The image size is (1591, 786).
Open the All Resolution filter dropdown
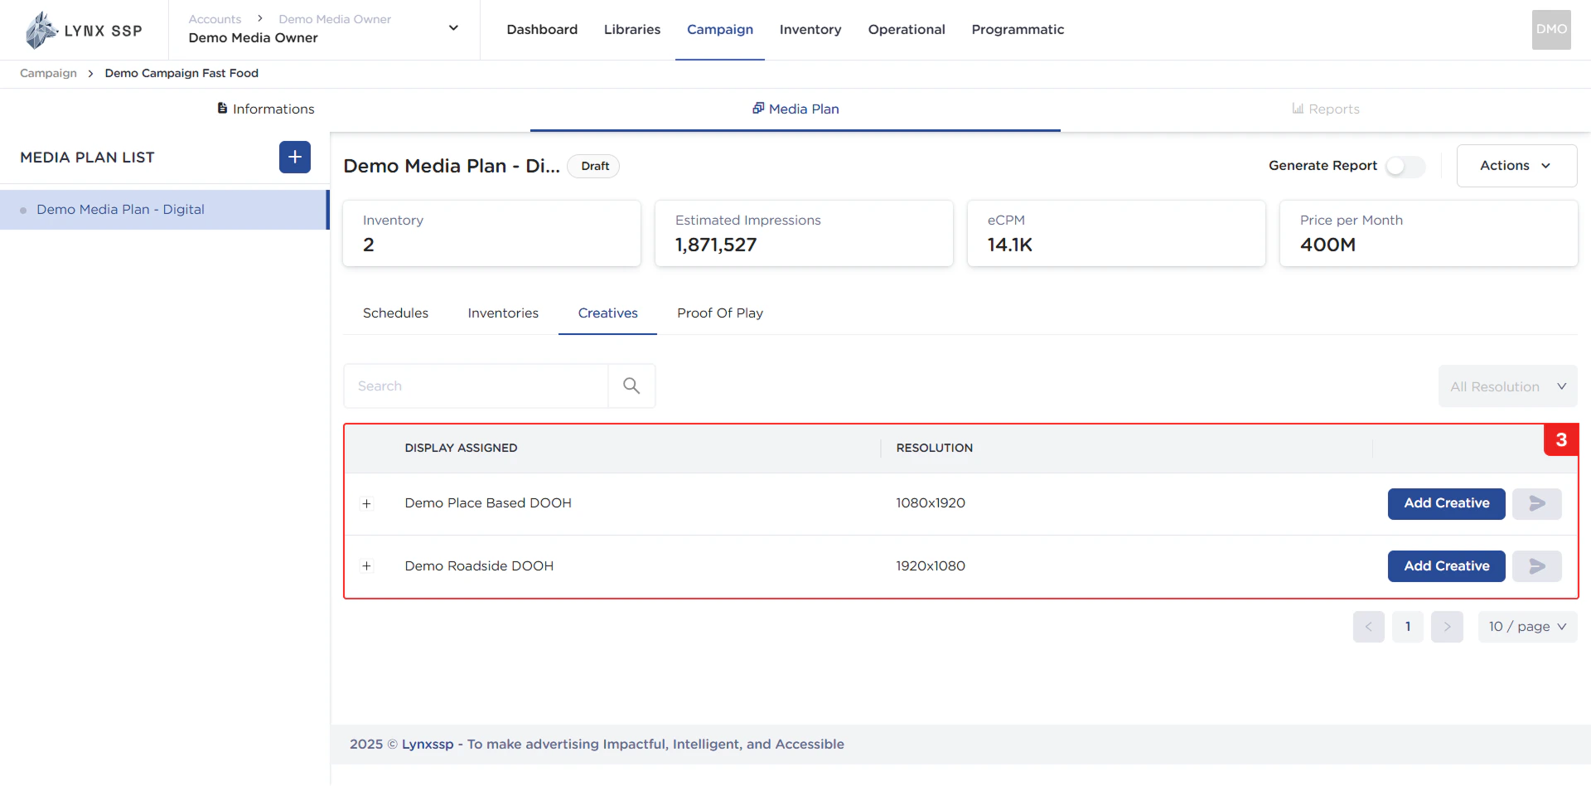point(1507,386)
